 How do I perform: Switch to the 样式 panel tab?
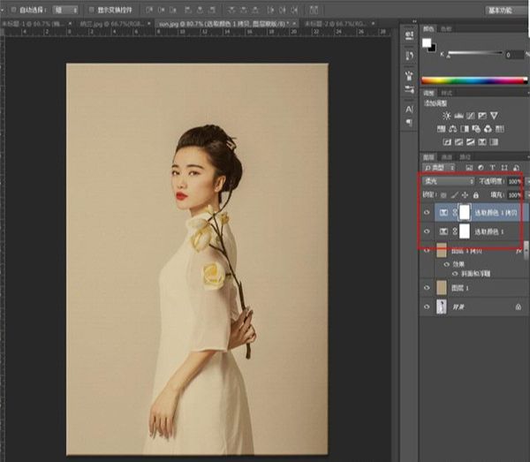pyautogui.click(x=446, y=93)
